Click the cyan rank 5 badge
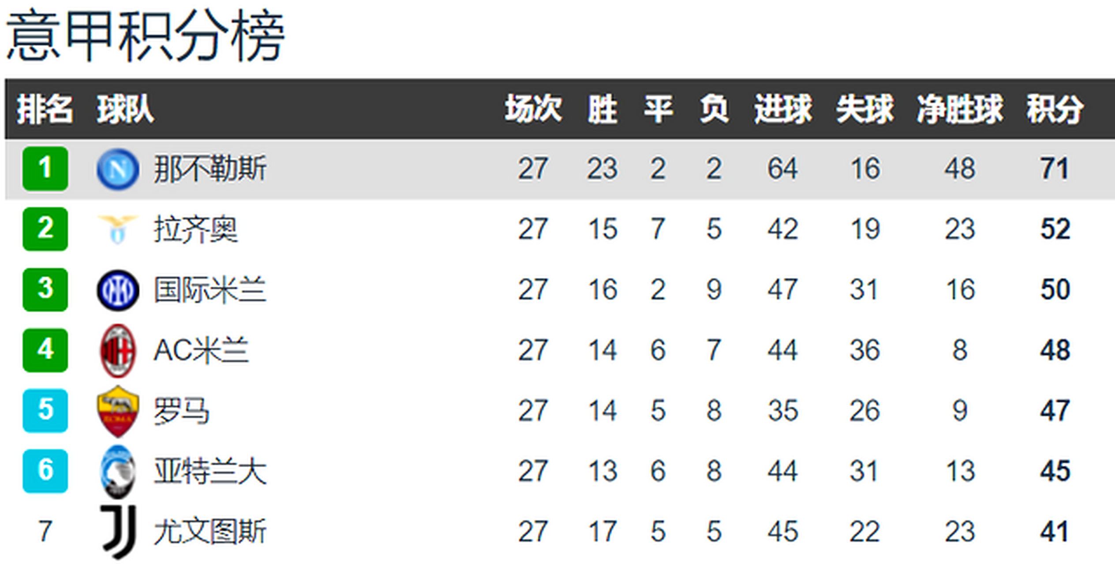Image resolution: width=1115 pixels, height=564 pixels. [45, 411]
